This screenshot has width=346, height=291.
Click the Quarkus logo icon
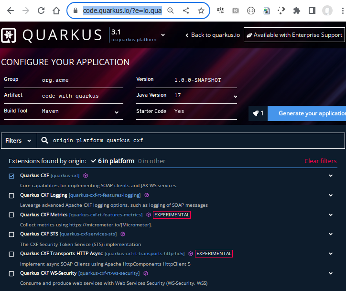coord(9,35)
